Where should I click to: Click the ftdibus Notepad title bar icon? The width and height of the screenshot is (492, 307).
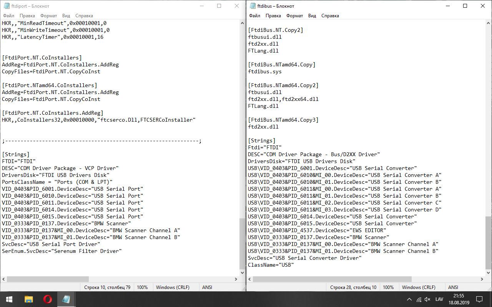[x=253, y=6]
